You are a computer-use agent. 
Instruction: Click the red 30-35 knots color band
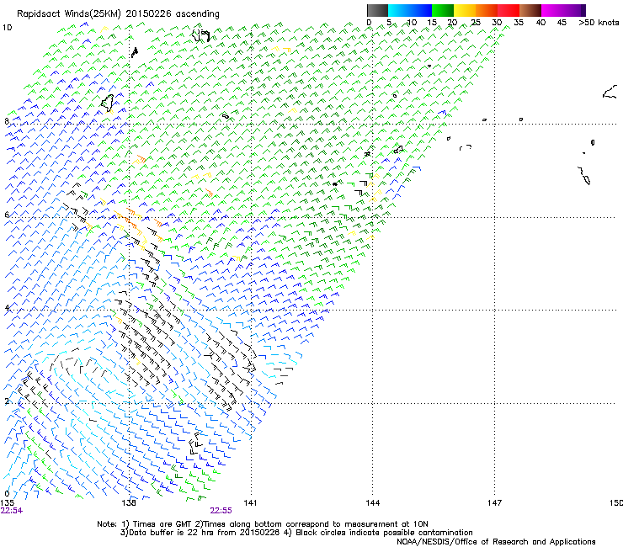509,10
